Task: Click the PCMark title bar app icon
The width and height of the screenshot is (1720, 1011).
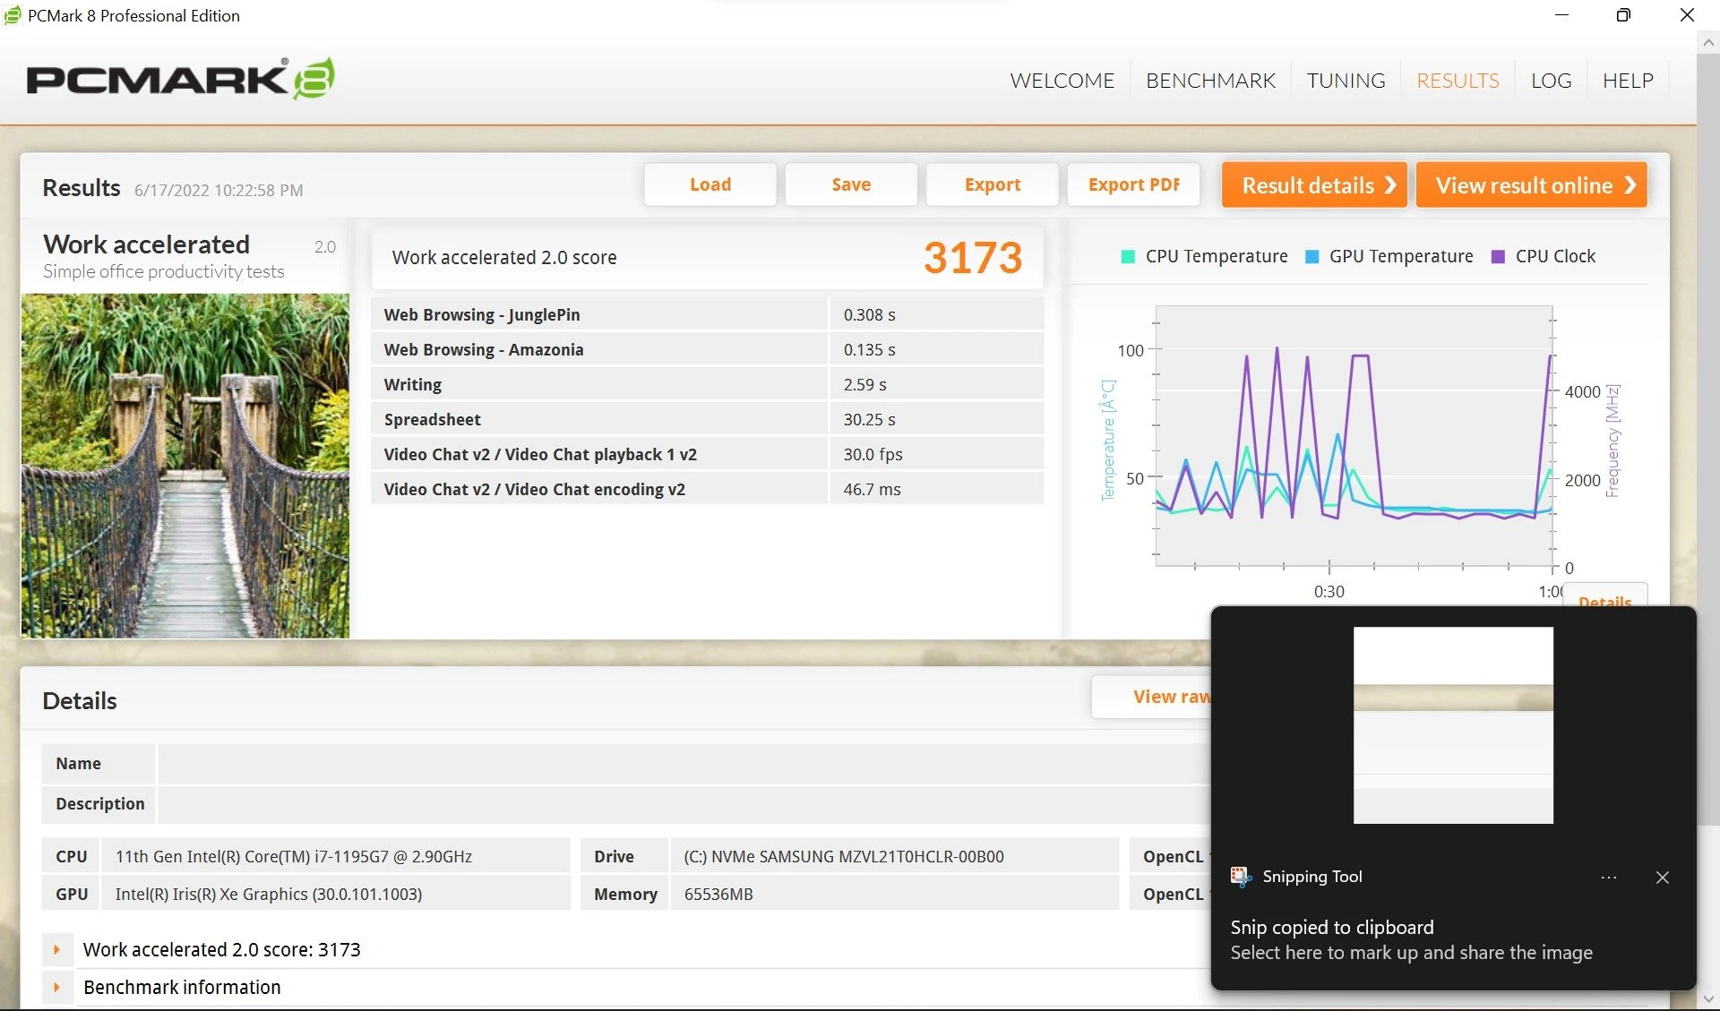Action: (x=13, y=15)
